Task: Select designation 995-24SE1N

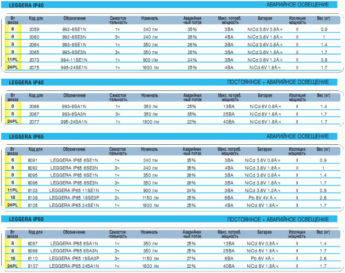Action: [74, 68]
